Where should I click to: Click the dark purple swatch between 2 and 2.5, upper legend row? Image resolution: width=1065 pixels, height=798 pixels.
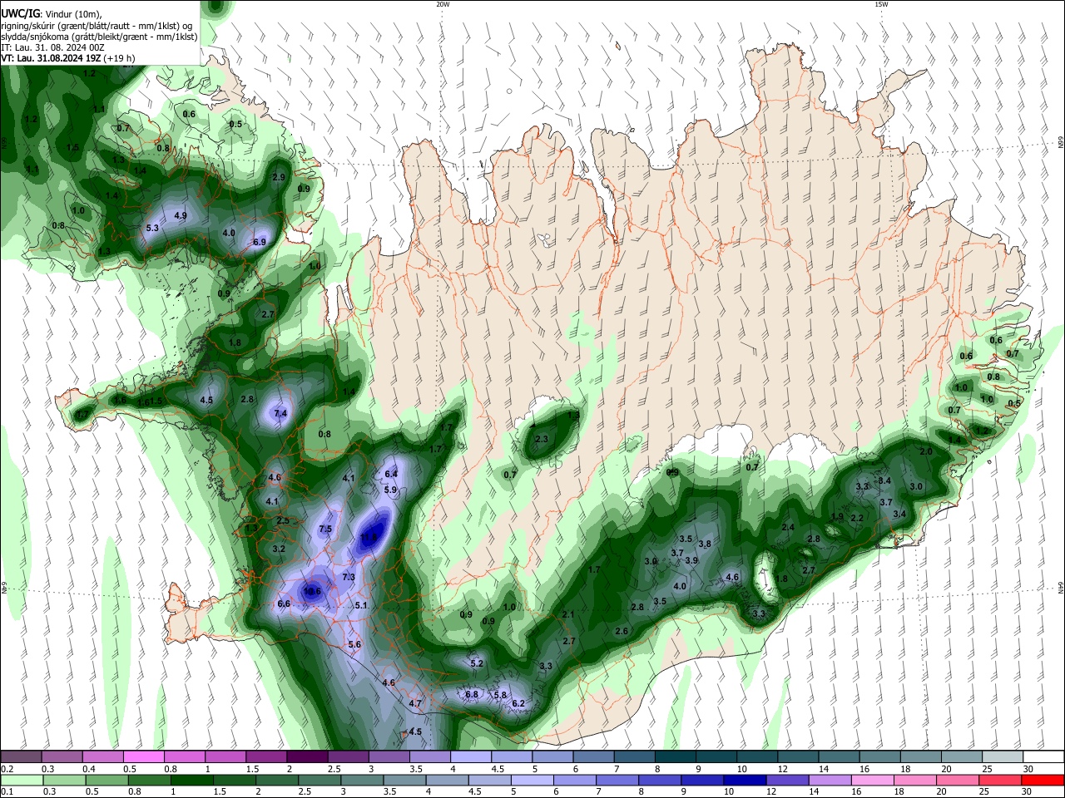(x=306, y=757)
